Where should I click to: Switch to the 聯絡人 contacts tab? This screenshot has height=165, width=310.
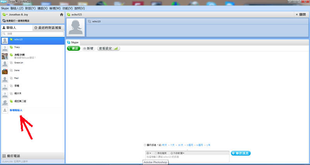click(x=17, y=28)
